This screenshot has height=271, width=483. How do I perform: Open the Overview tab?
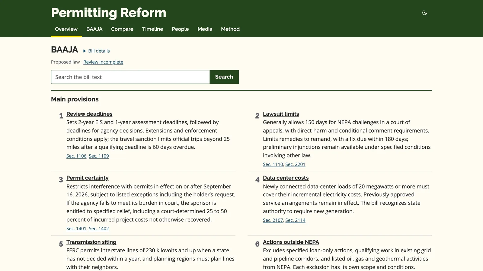tap(66, 29)
